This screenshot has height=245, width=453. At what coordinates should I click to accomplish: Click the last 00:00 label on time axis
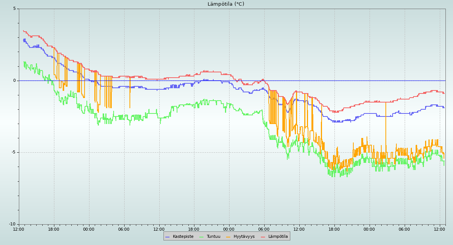click(x=369, y=229)
